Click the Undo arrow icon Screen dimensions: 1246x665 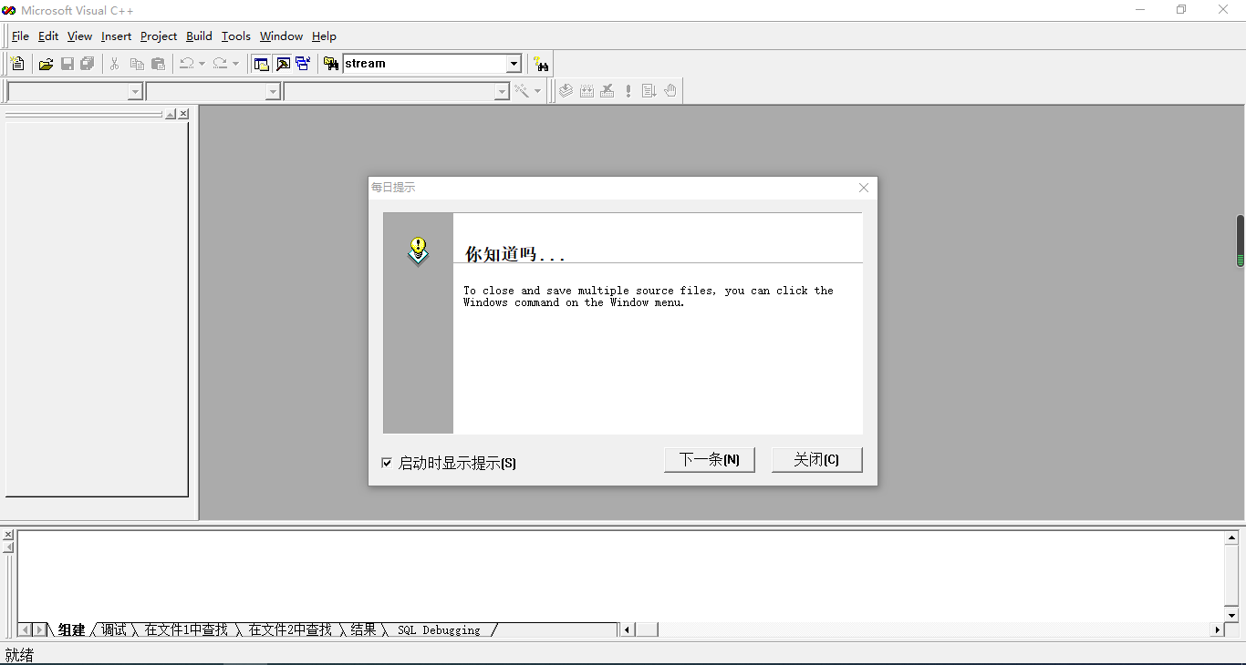click(x=186, y=64)
